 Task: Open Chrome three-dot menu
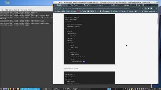point(156,8)
